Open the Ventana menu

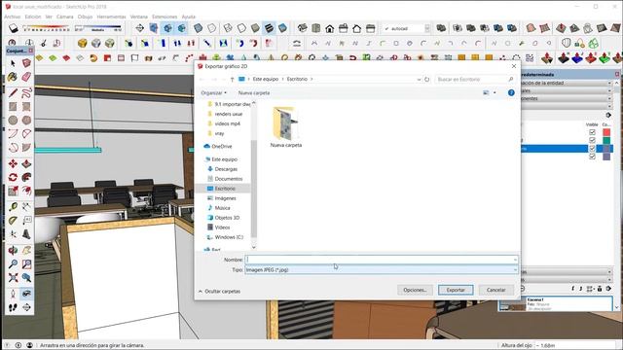point(139,17)
